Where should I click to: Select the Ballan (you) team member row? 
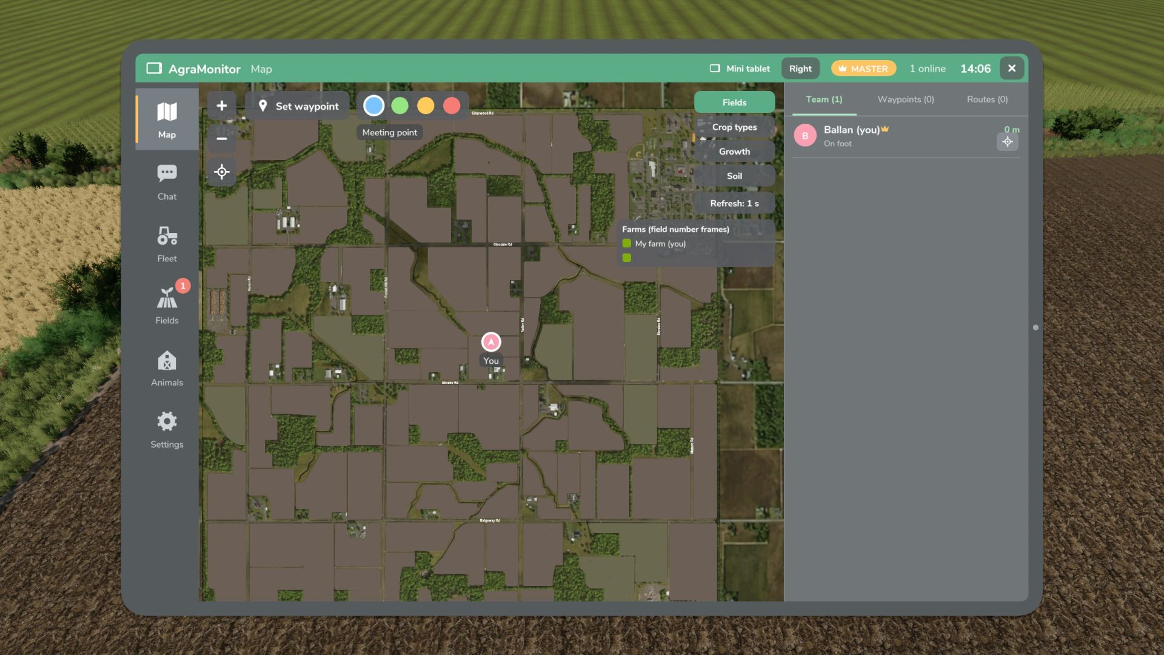pyautogui.click(x=906, y=136)
